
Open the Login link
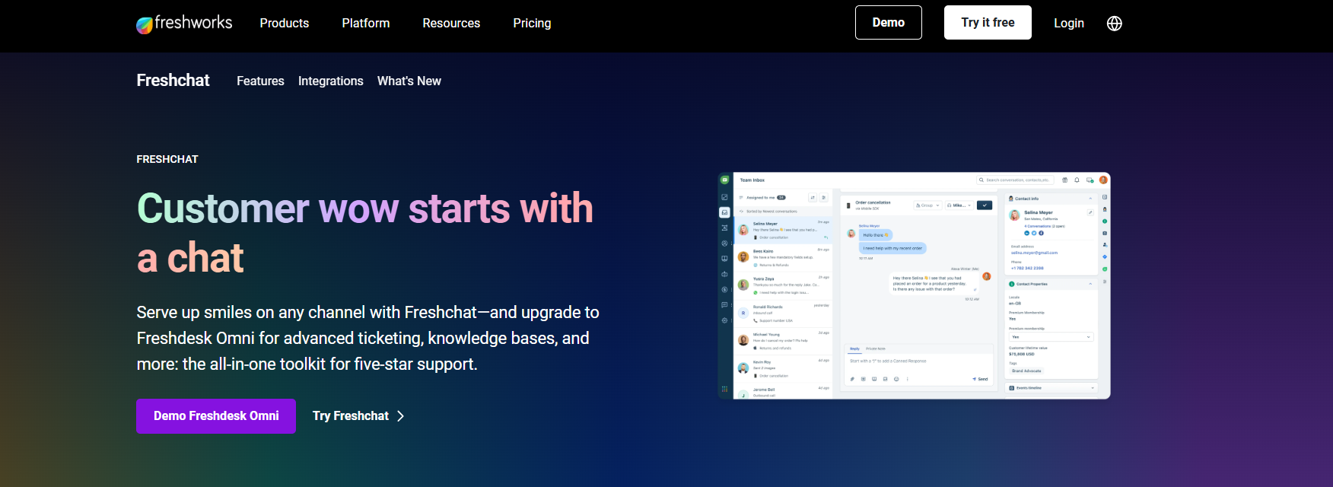coord(1069,23)
